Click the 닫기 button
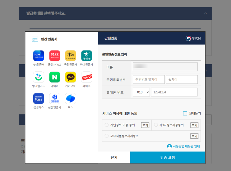The height and width of the screenshot is (171, 231). pos(114,157)
